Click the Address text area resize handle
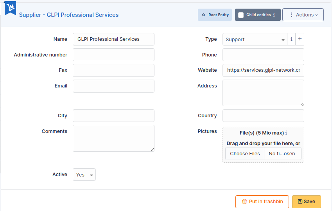This screenshot has height=211, width=332. [x=302, y=104]
